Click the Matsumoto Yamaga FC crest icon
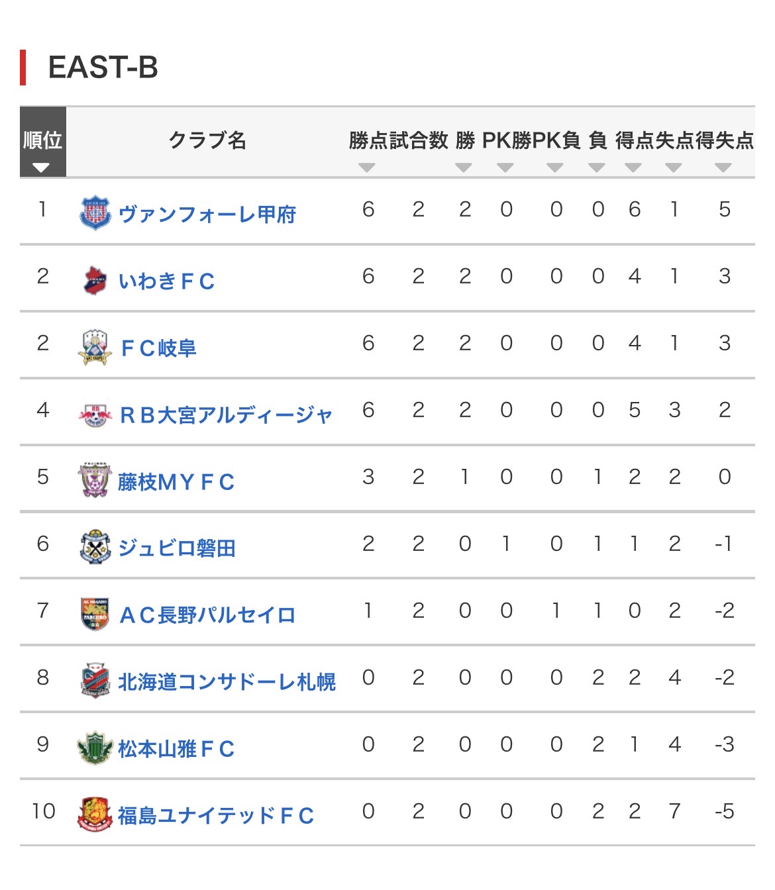Image resolution: width=775 pixels, height=890 pixels. [x=95, y=748]
